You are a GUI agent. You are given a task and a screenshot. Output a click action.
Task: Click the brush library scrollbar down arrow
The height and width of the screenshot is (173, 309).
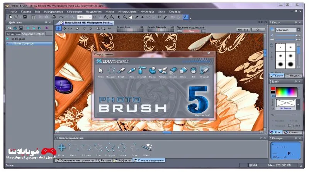pos(298,67)
